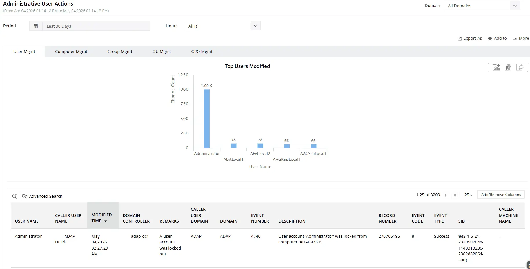Click the calendar icon beside Period
530x269 pixels.
[36, 26]
